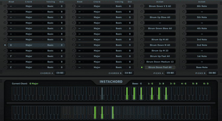Click the LED beside Strum Up Fast All
The image size is (222, 121).
point(141,56)
